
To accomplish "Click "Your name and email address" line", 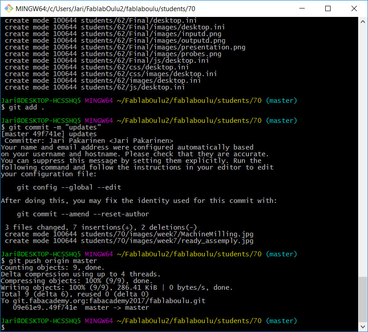I will (x=127, y=147).
